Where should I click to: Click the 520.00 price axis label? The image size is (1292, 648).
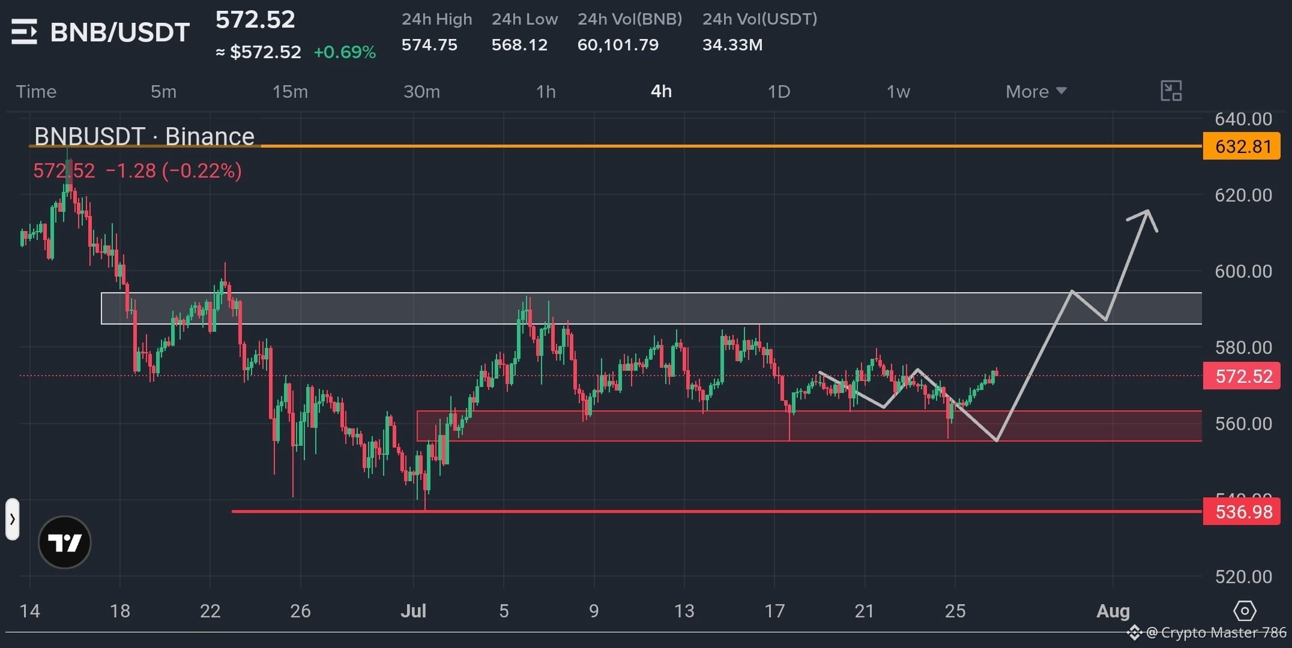pyautogui.click(x=1243, y=577)
